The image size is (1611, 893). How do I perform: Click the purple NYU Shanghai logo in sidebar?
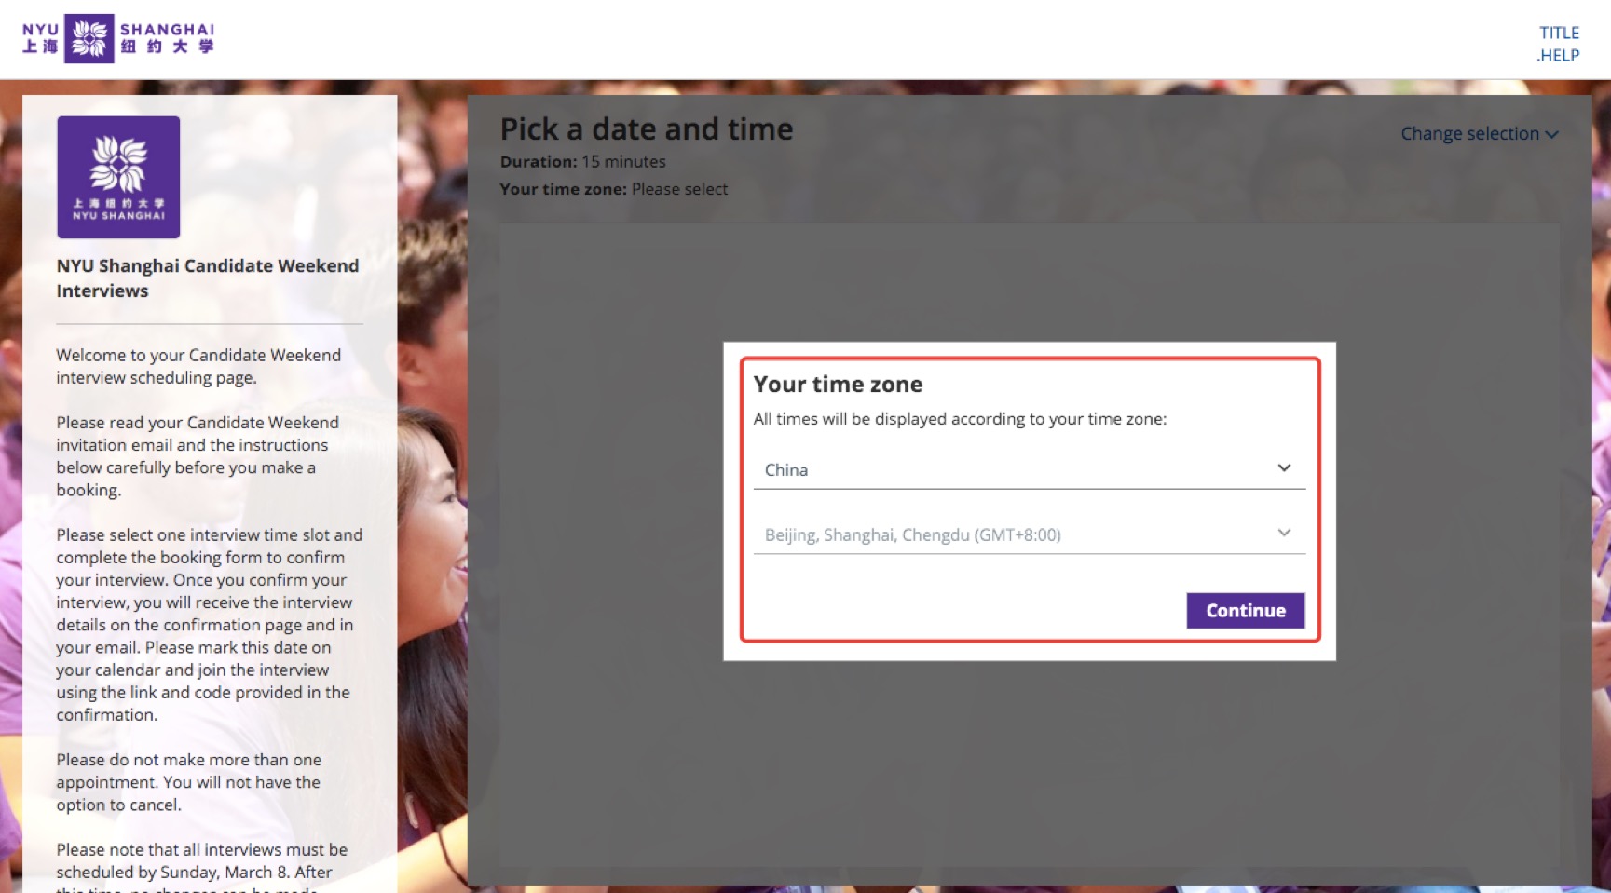(x=118, y=177)
